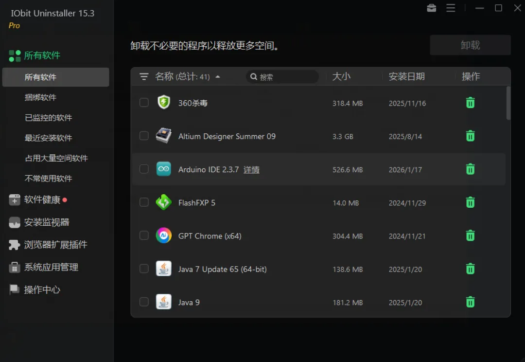Click the 操作中心 flag icon

(15, 290)
